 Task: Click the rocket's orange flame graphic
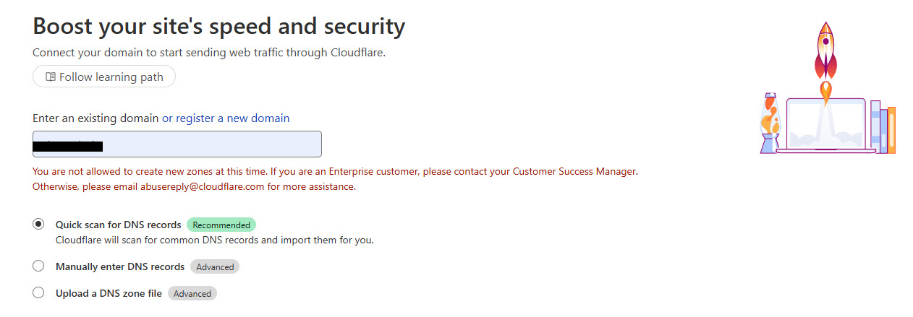pos(825,92)
